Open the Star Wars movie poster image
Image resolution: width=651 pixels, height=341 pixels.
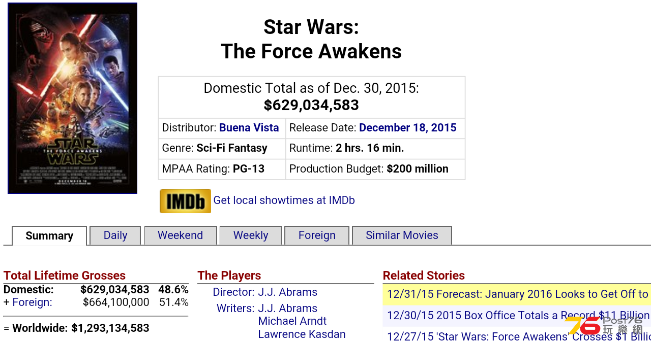[x=72, y=98]
